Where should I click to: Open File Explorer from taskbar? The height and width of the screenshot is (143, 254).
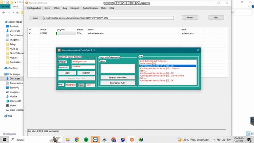click(x=68, y=139)
